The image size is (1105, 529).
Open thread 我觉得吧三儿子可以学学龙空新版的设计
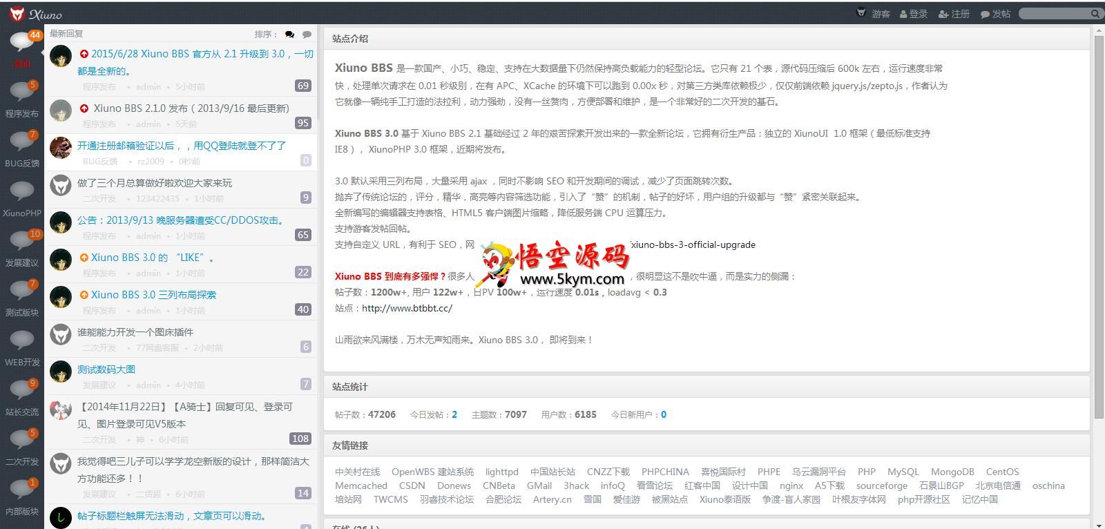pyautogui.click(x=193, y=470)
